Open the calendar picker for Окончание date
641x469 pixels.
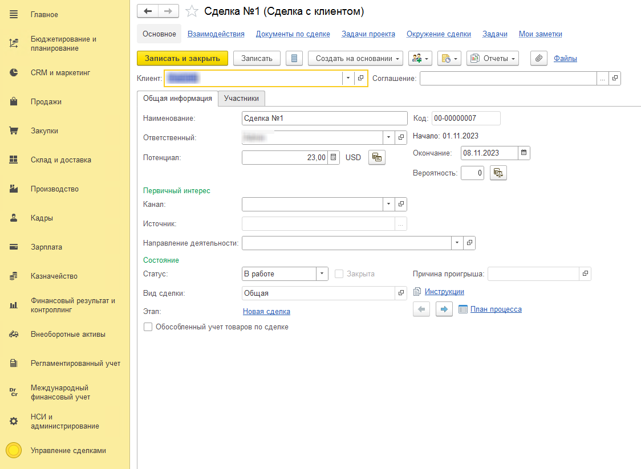click(524, 153)
